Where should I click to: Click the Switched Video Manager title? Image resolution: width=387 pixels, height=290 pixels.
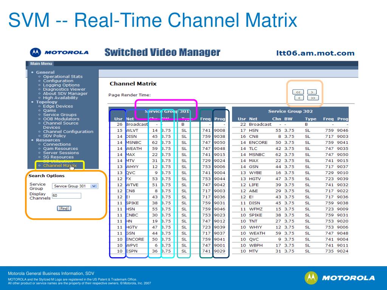(162, 52)
